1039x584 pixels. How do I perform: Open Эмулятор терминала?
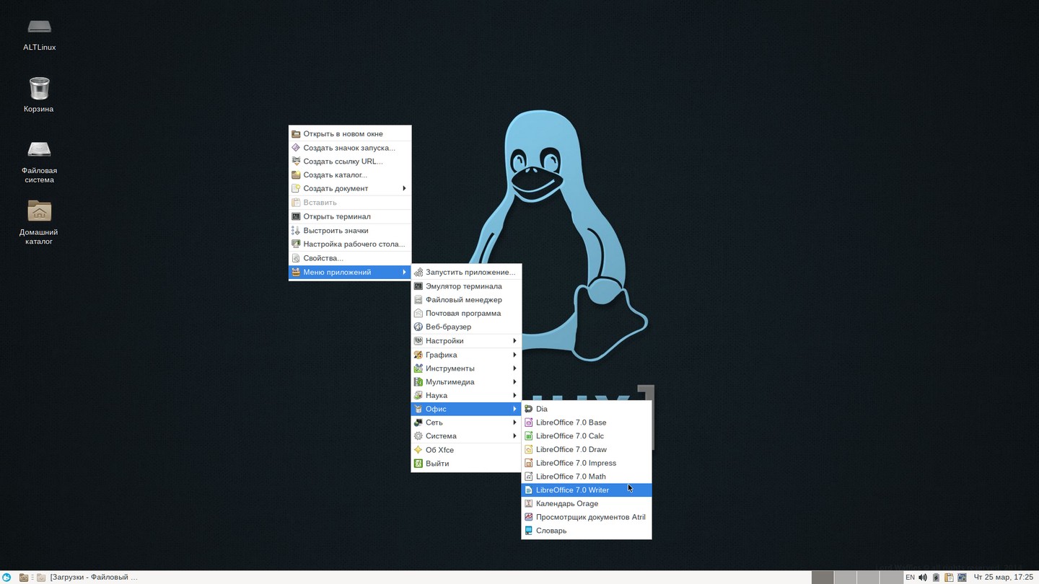click(x=466, y=286)
